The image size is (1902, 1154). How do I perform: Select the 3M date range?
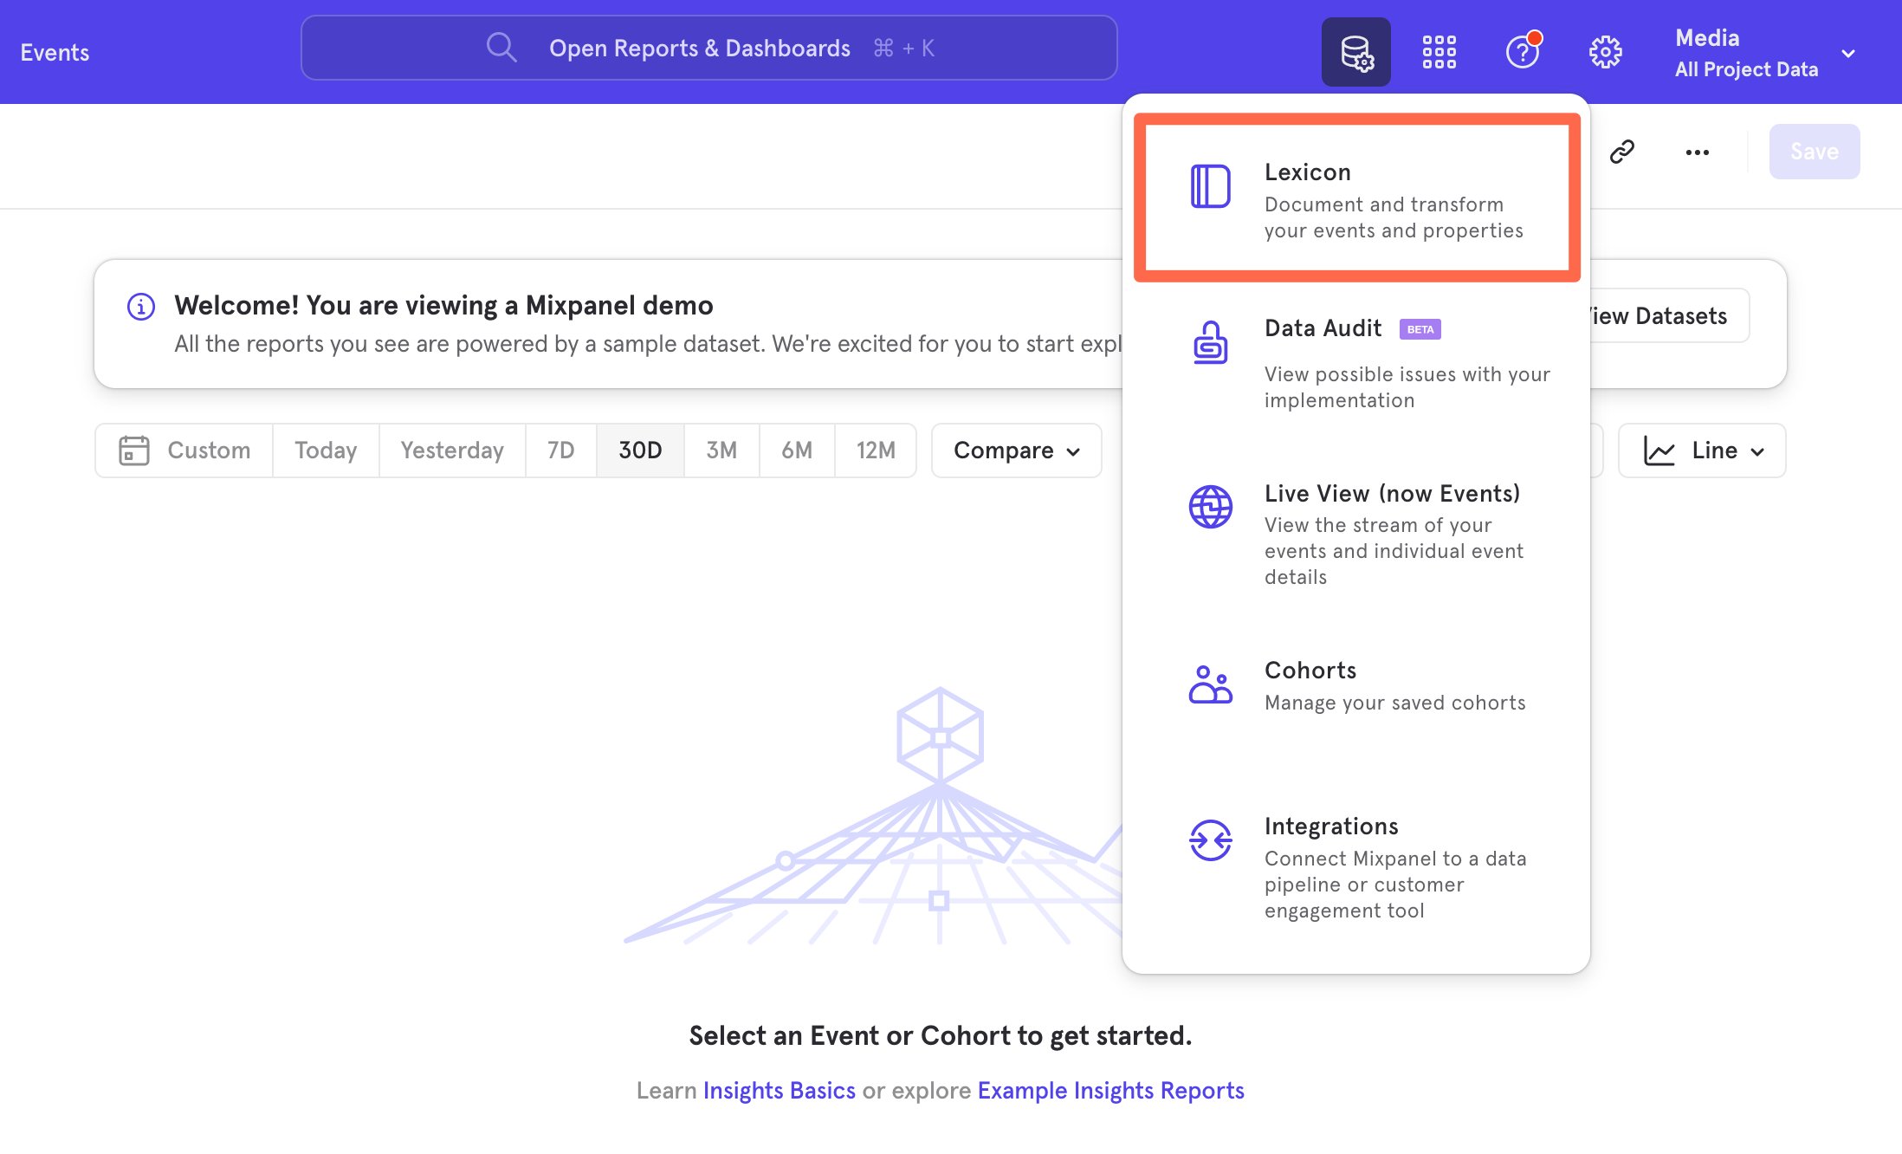[x=721, y=451]
